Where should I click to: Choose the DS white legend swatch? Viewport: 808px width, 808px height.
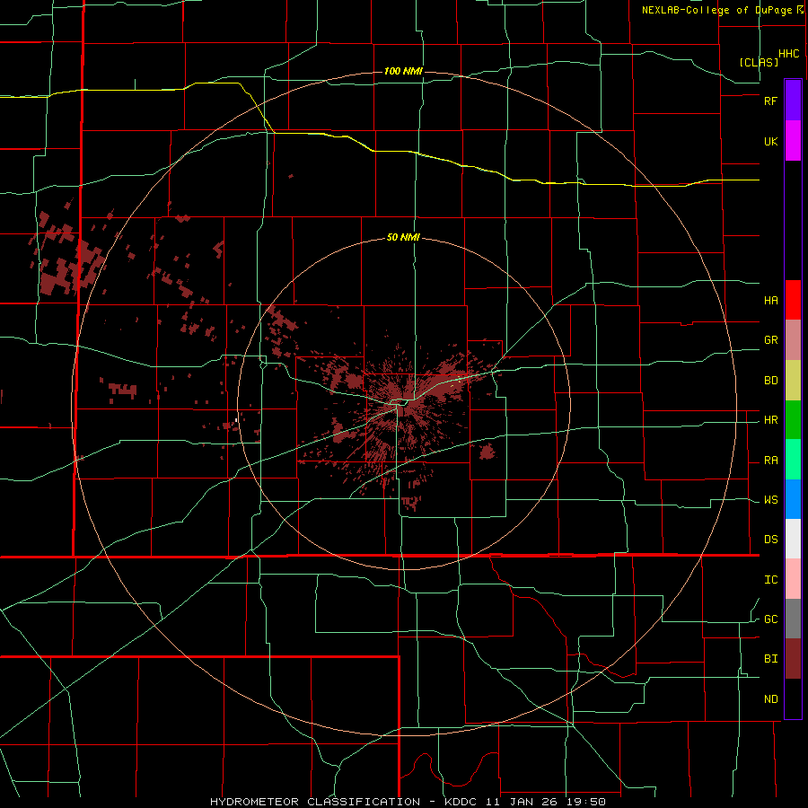[793, 539]
